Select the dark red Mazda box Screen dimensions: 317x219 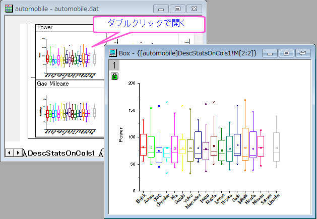(x=214, y=145)
